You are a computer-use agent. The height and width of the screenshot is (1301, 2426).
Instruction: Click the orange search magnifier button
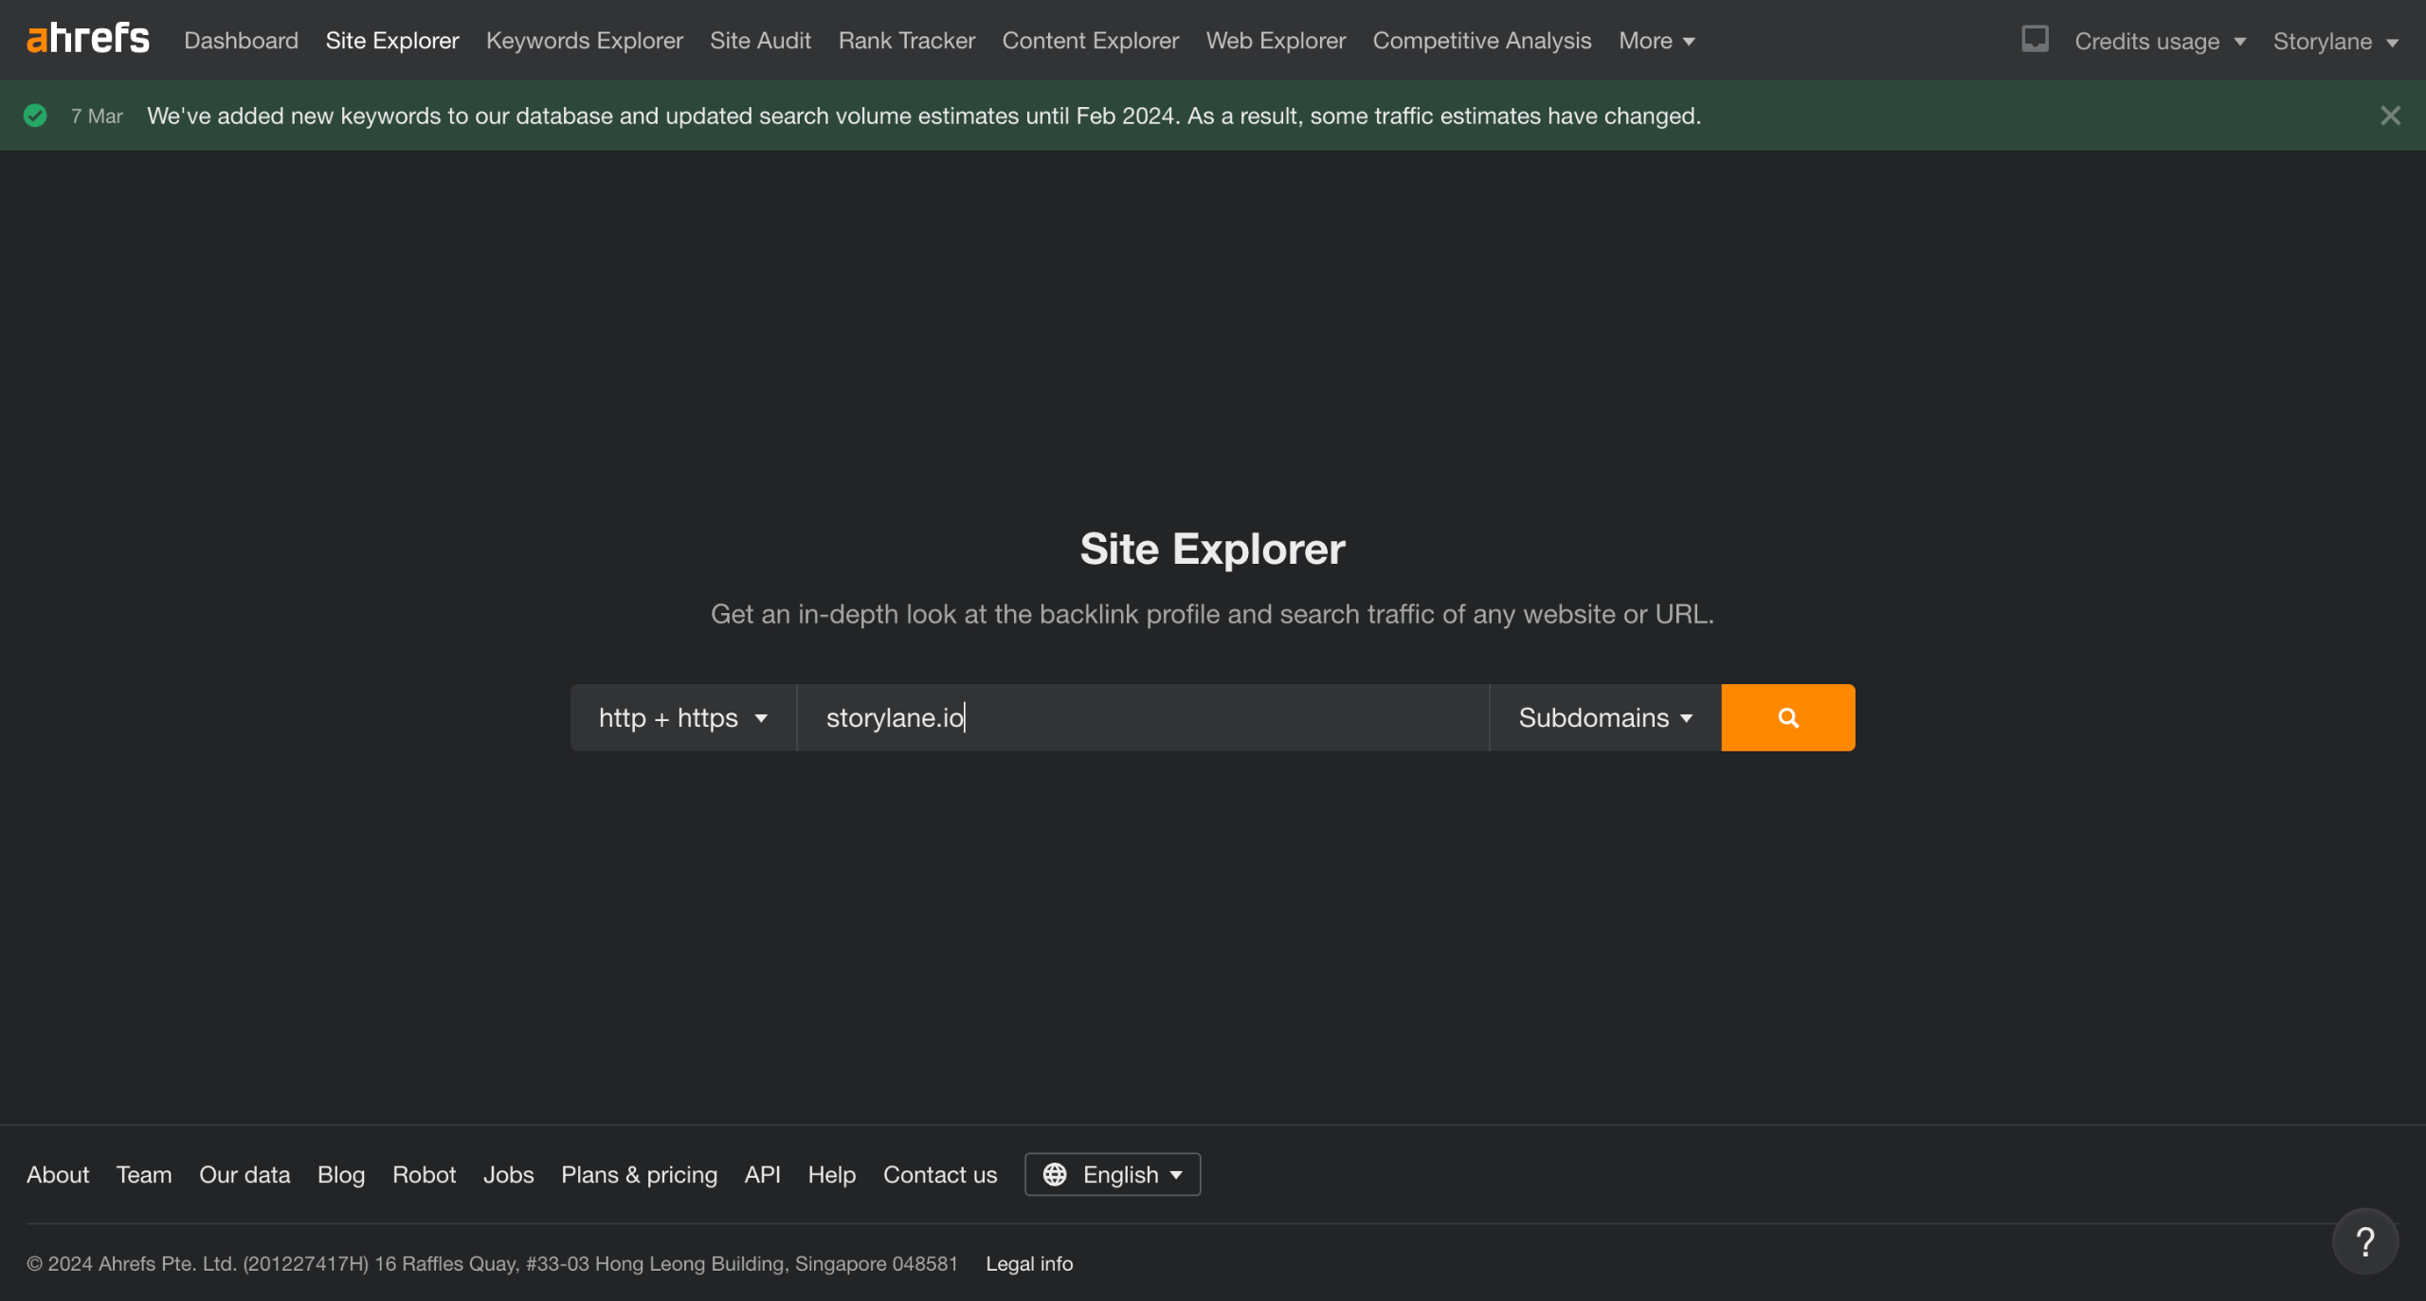(1787, 717)
